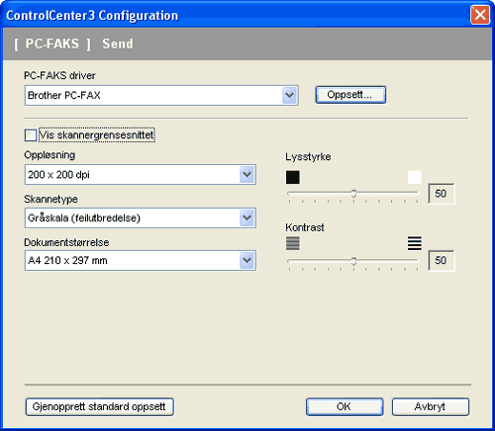Click the Oppsett... button
The height and width of the screenshot is (431, 495).
(x=350, y=95)
